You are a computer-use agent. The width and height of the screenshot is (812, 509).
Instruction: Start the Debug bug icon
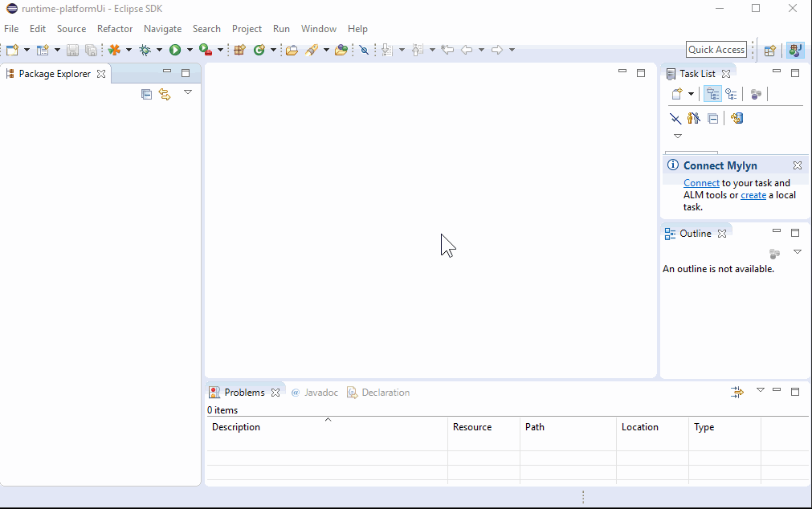click(x=145, y=50)
